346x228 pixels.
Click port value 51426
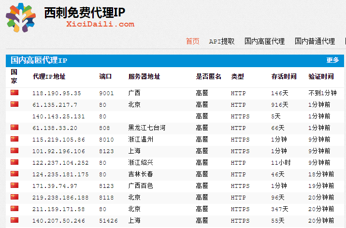[x=108, y=221]
